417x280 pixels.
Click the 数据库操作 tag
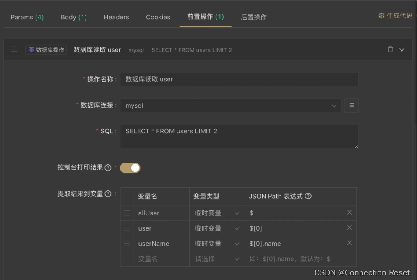[x=46, y=50]
